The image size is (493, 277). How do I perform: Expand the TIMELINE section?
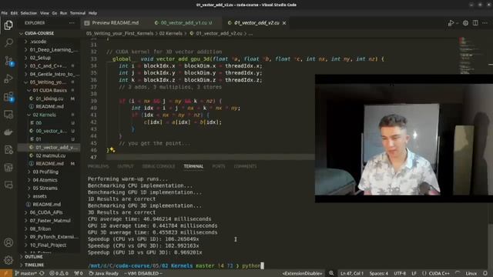34,265
